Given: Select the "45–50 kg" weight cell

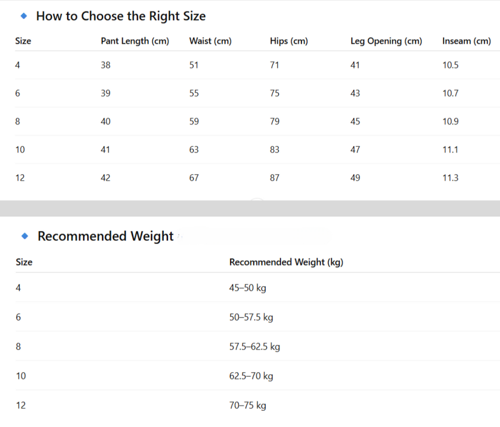Looking at the screenshot, I should (x=248, y=288).
